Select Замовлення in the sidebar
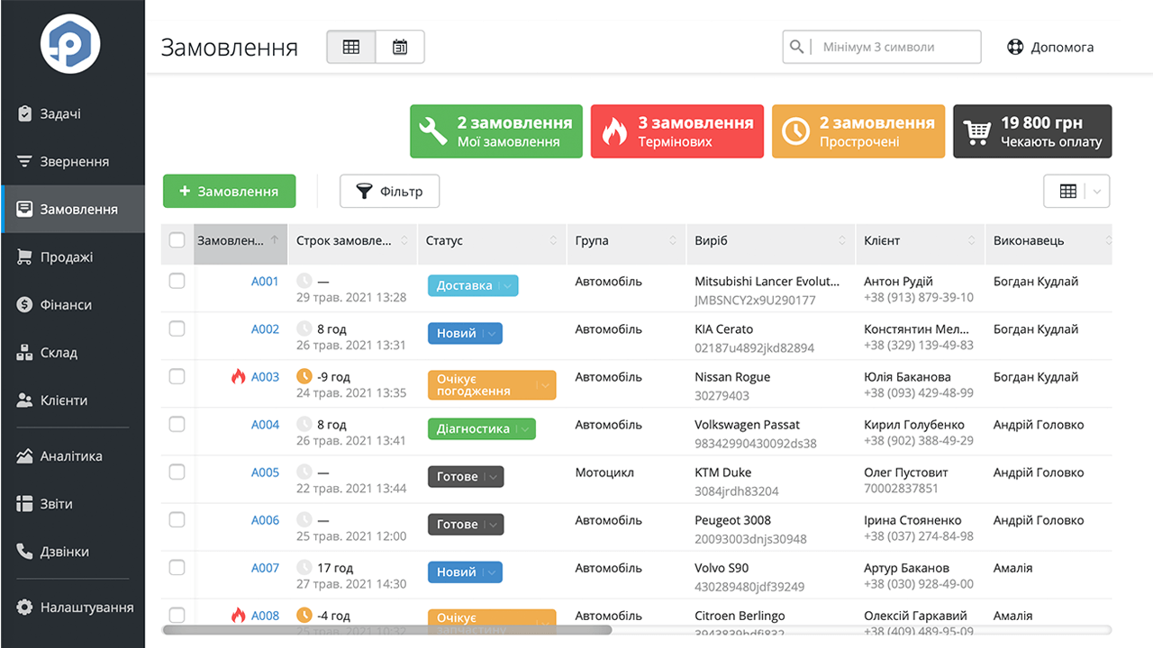 (72, 210)
